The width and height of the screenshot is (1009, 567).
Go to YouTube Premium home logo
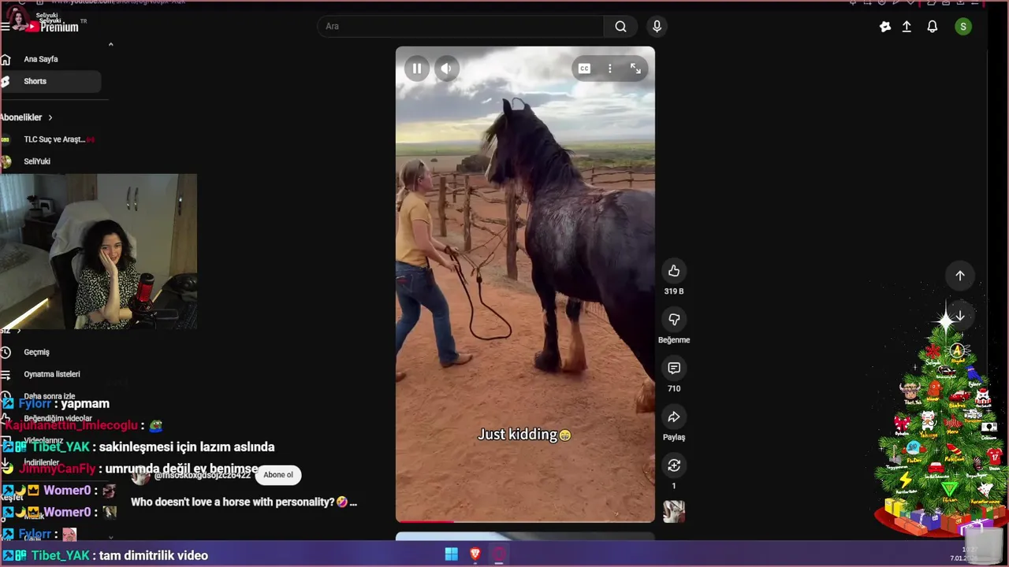[52, 26]
